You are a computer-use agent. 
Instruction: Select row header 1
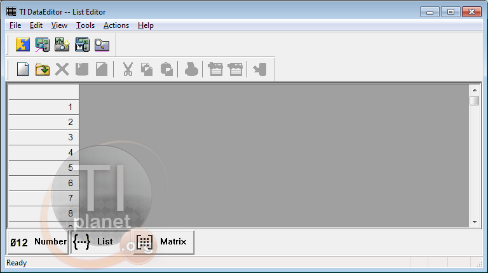click(x=44, y=107)
